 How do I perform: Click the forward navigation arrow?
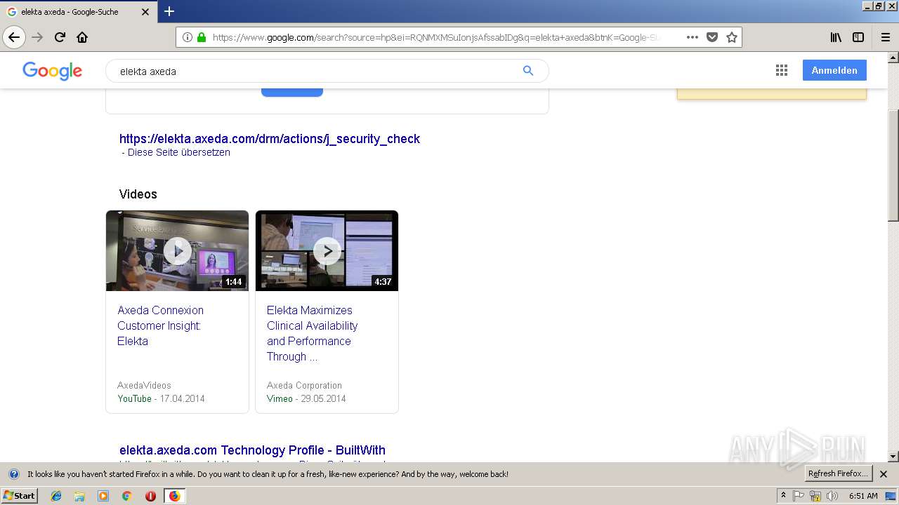[x=37, y=37]
